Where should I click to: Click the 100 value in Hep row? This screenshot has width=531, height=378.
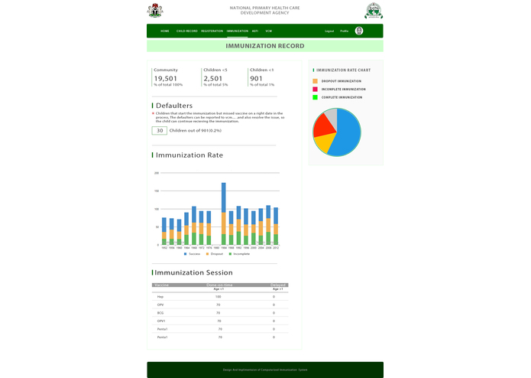click(218, 297)
